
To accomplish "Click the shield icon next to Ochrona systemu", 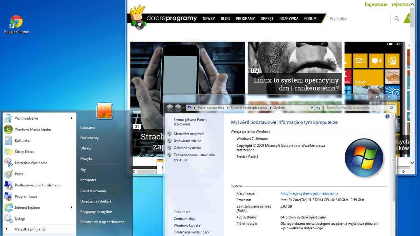I will 169,148.
